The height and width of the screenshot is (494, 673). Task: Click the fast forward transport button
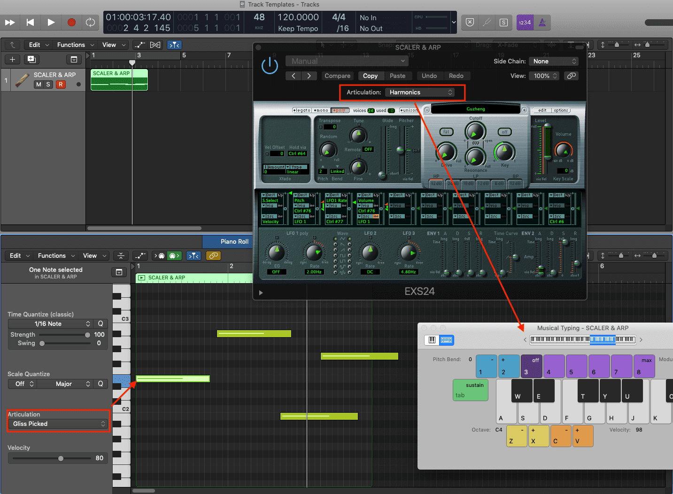[9, 22]
